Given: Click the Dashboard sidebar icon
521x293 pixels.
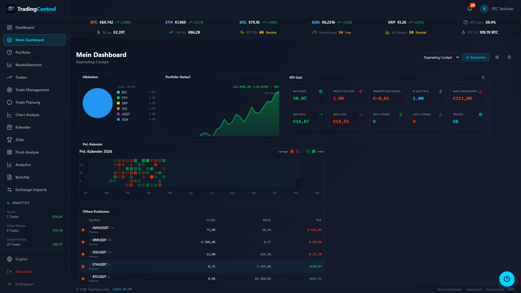Looking at the screenshot, I should [9, 27].
